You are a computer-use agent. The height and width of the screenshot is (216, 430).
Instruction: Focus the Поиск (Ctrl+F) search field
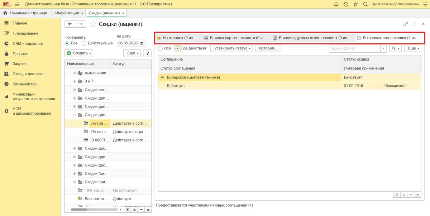click(354, 48)
